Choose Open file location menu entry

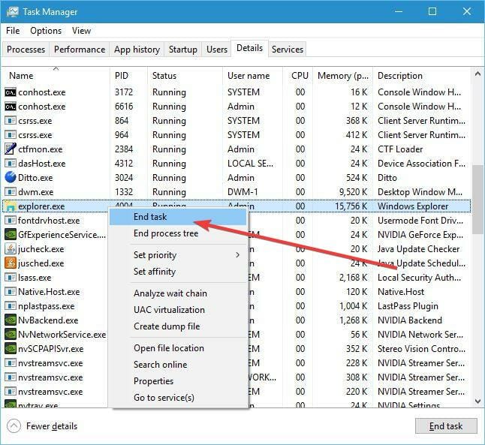[178, 348]
